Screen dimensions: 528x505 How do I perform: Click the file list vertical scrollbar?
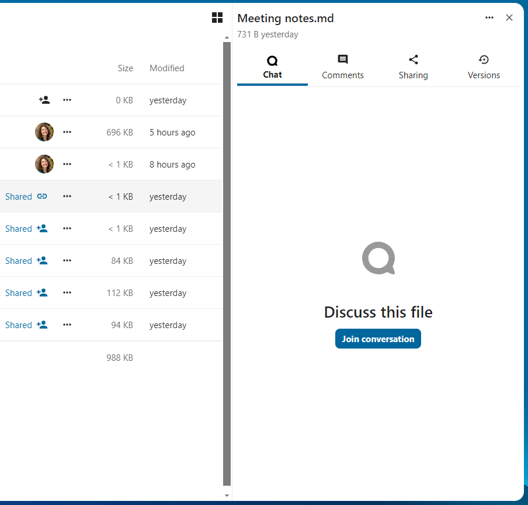227,263
